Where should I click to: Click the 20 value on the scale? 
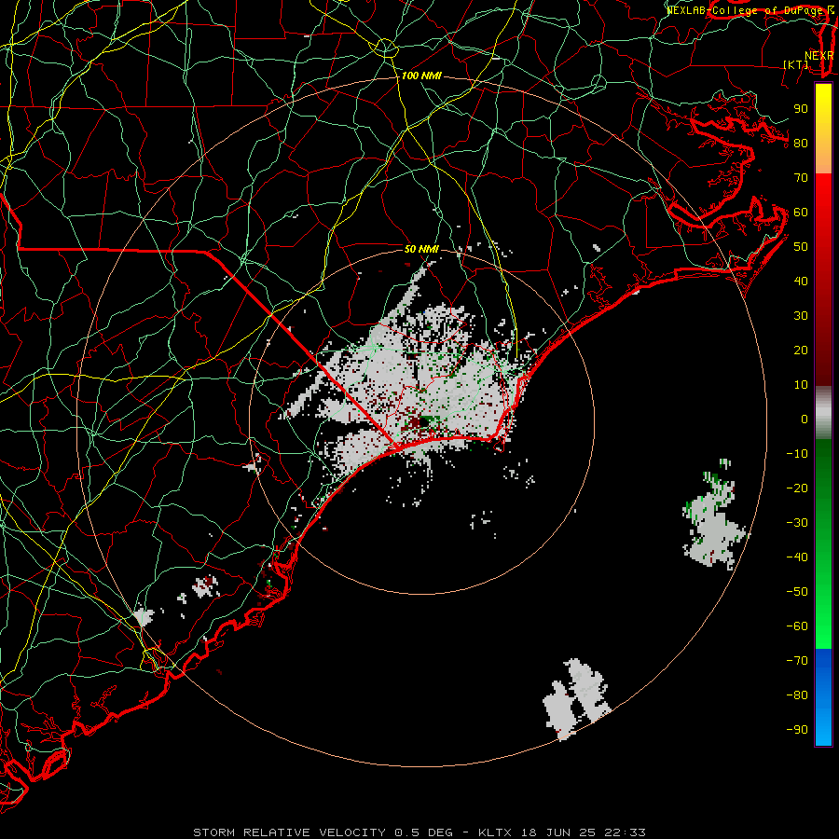[801, 351]
